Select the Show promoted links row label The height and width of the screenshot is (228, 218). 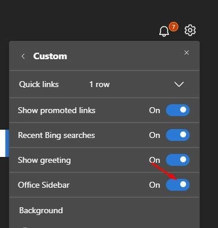[x=57, y=110]
